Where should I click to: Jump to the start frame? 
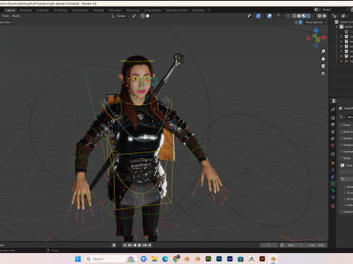[124, 245]
